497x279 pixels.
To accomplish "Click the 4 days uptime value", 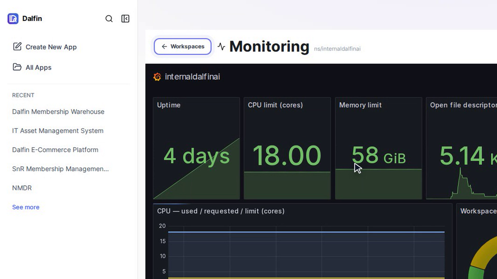I will (196, 156).
